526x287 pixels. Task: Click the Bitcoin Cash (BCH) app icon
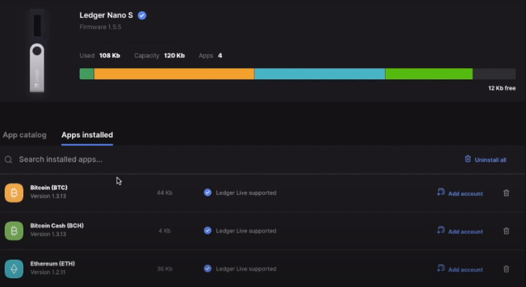[x=14, y=231]
